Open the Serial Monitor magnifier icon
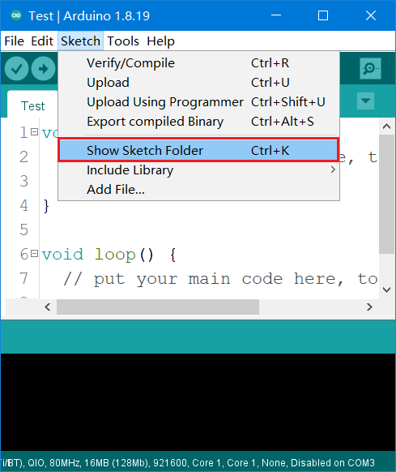Screen dimensions: 396x472 (370, 69)
